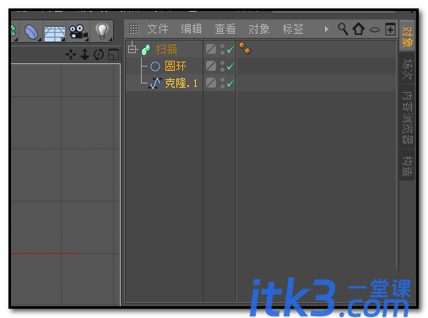Screen dimensions: 428x318
Task: Open the 标签 menu
Action: (293, 29)
